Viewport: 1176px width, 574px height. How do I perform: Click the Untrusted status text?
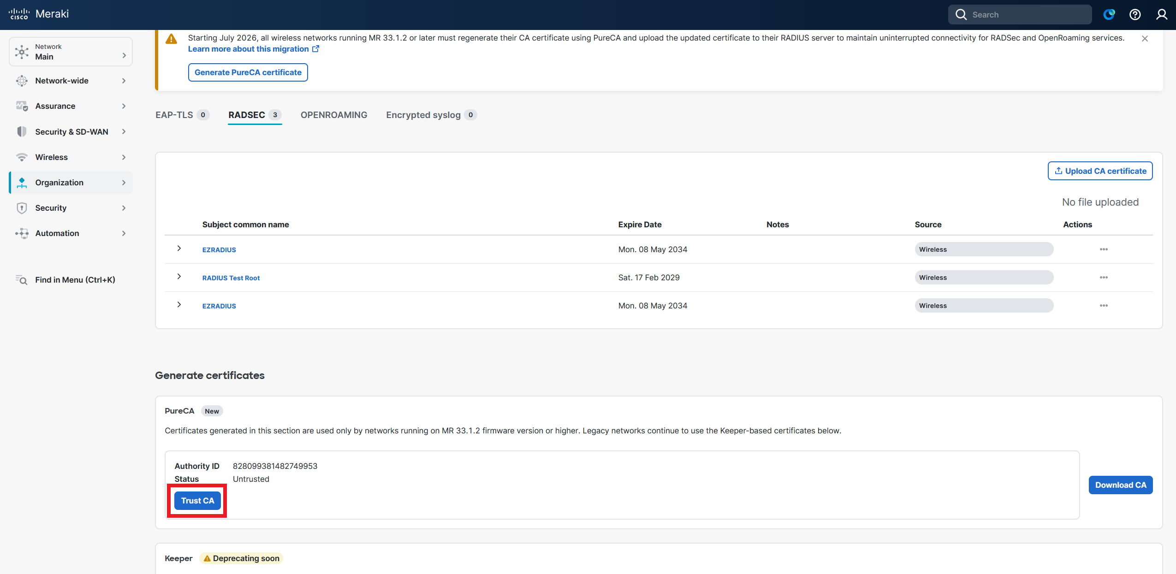tap(251, 479)
